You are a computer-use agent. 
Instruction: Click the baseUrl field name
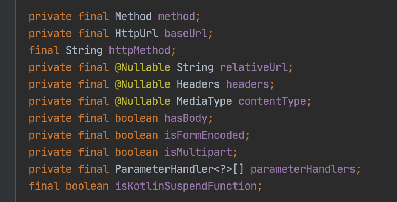tap(186, 34)
